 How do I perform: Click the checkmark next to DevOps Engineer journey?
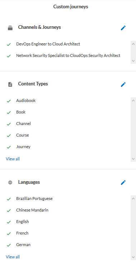9,45
